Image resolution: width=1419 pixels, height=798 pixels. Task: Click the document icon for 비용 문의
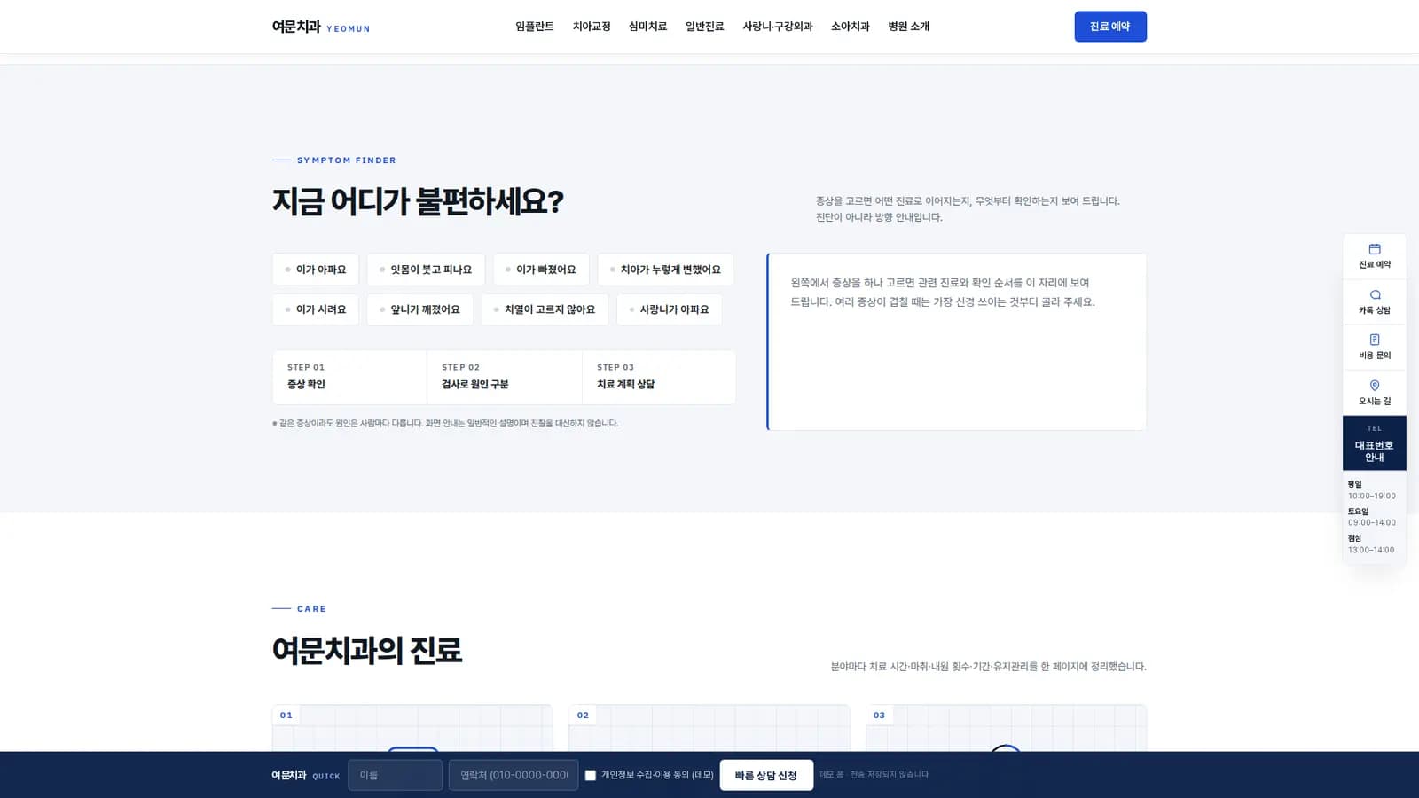click(1375, 340)
